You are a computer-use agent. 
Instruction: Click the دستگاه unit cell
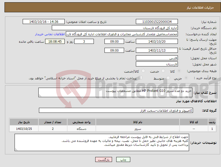tap(82, 129)
